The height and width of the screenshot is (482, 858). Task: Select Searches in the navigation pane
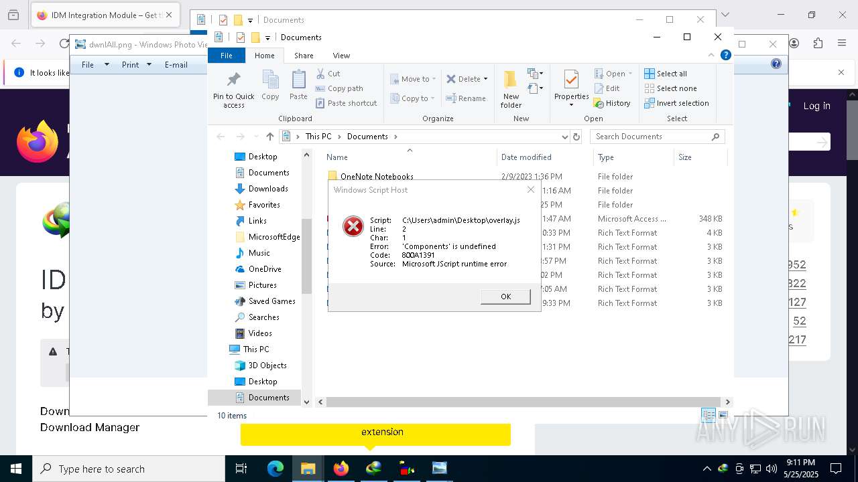click(x=263, y=317)
